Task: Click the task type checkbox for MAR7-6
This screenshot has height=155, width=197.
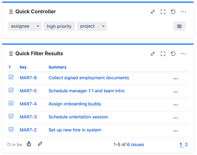Action: 11,77
